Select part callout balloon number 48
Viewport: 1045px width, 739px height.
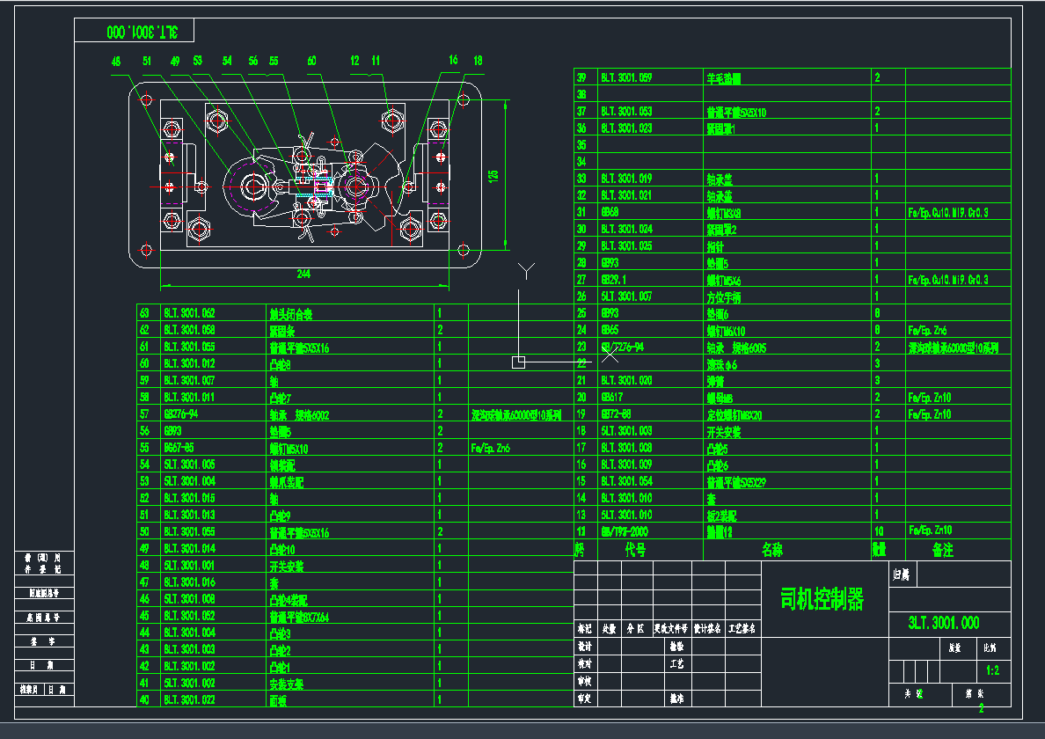point(116,62)
